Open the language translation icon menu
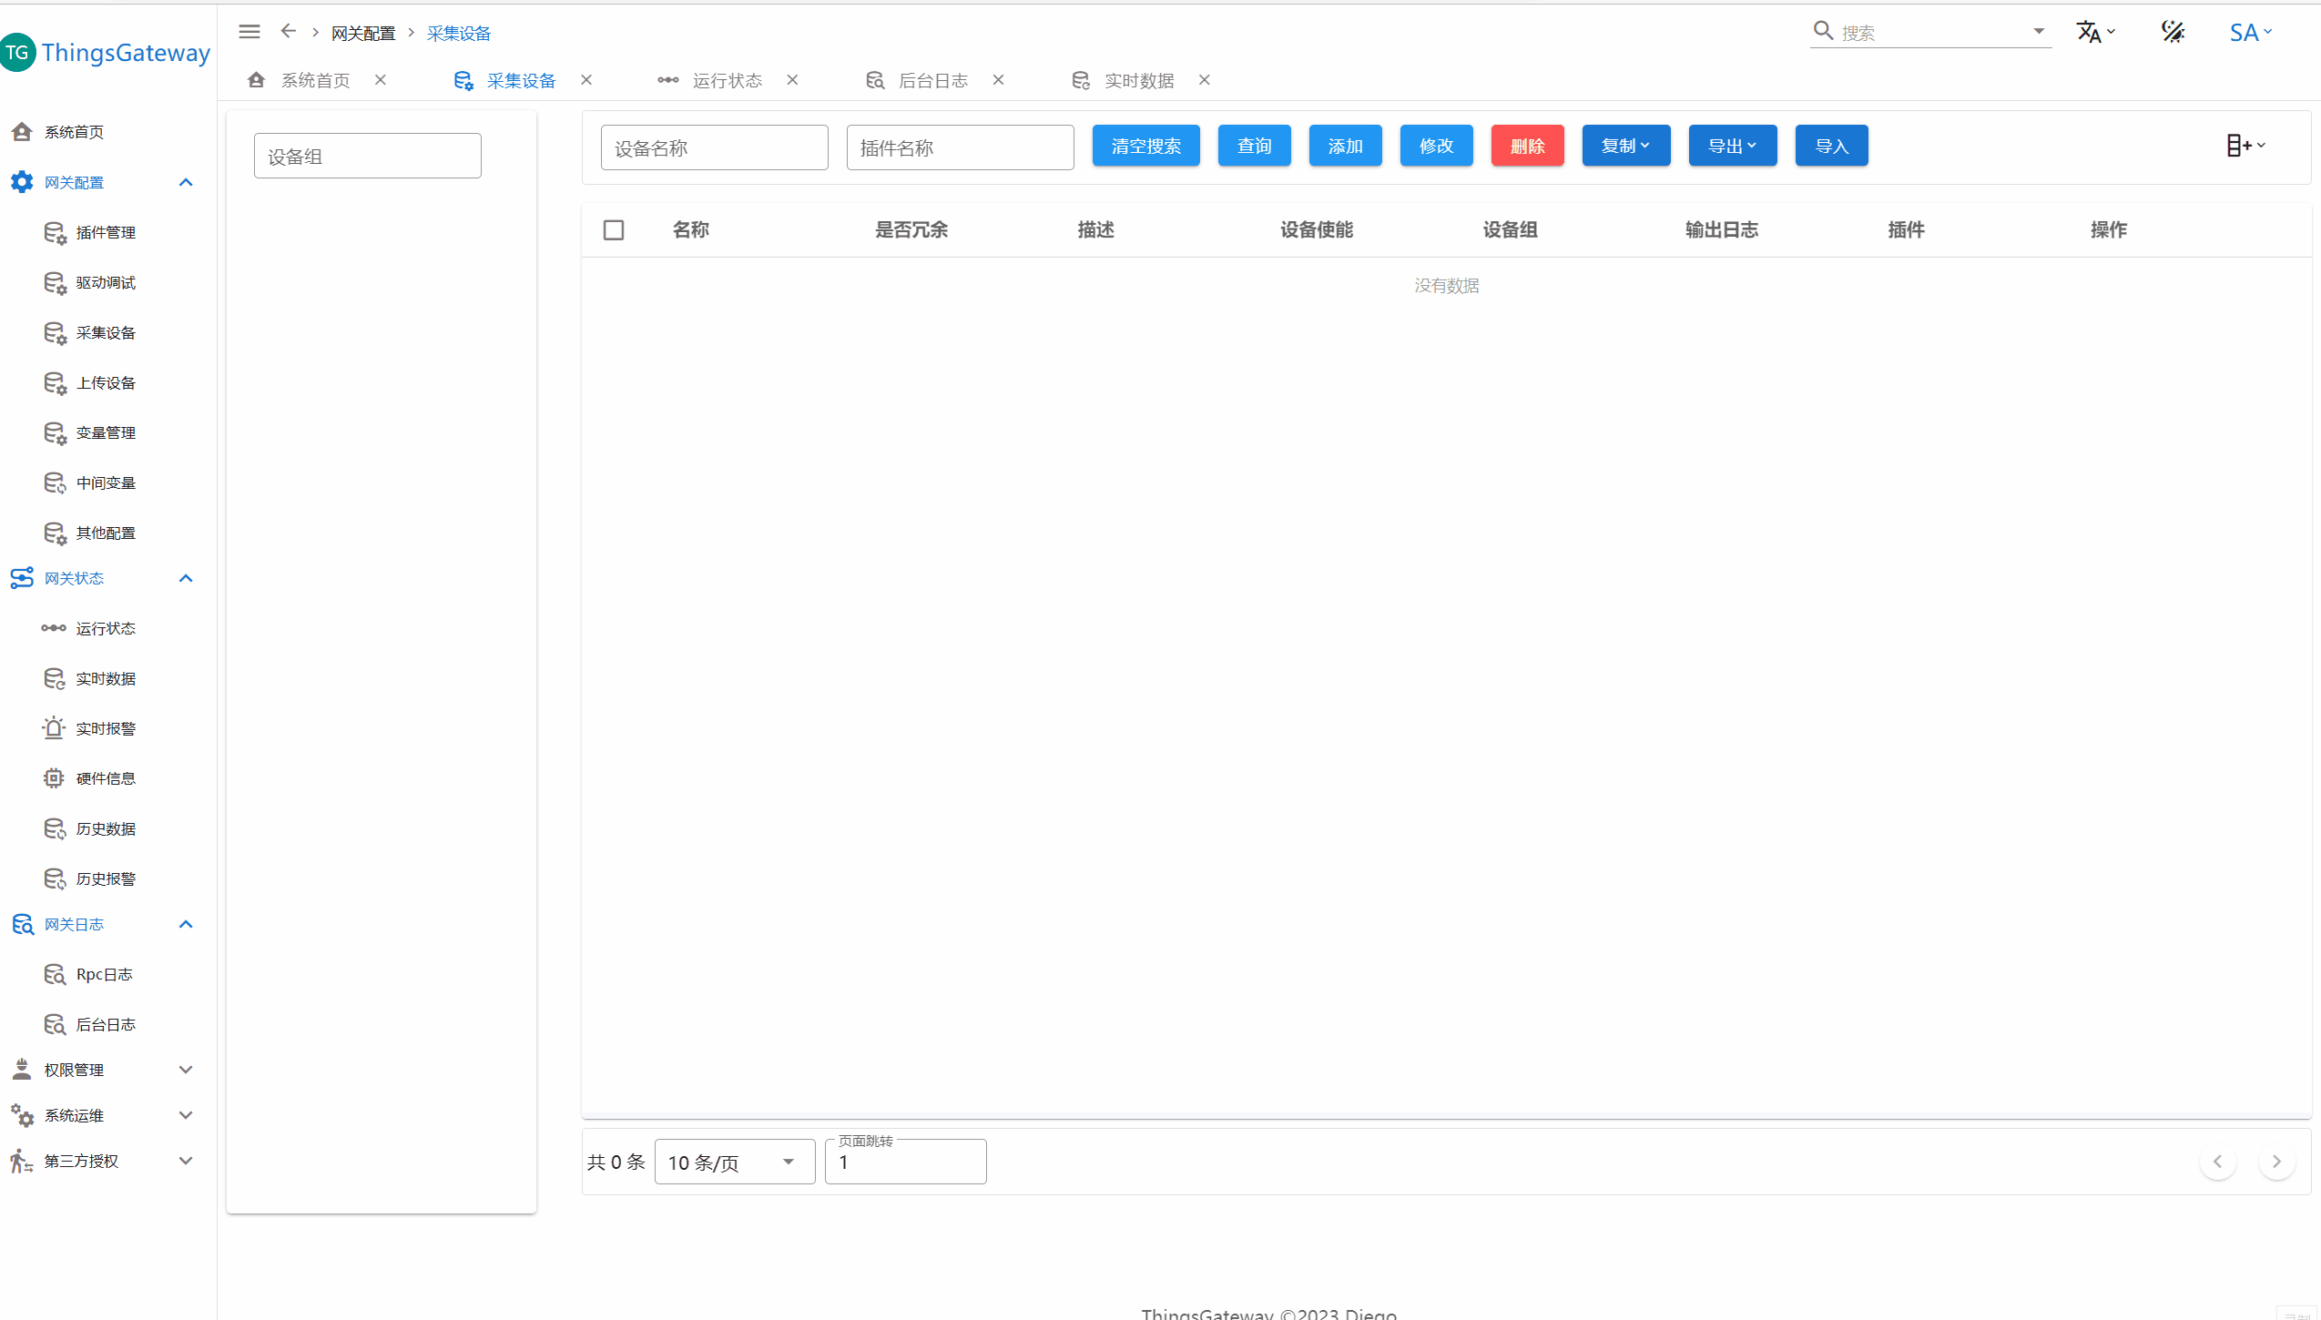2321x1320 pixels. [x=2093, y=32]
